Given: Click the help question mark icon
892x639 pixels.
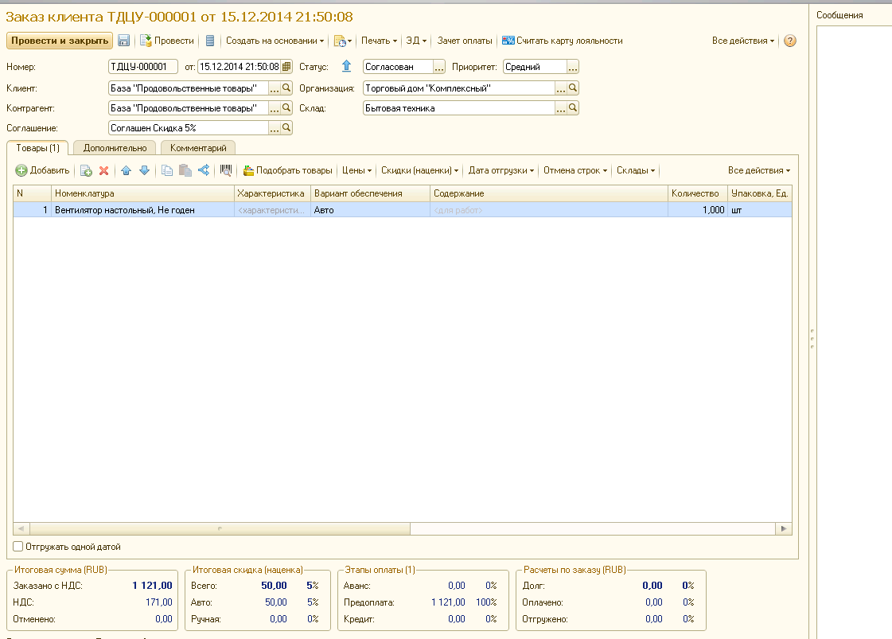Looking at the screenshot, I should click(x=789, y=41).
